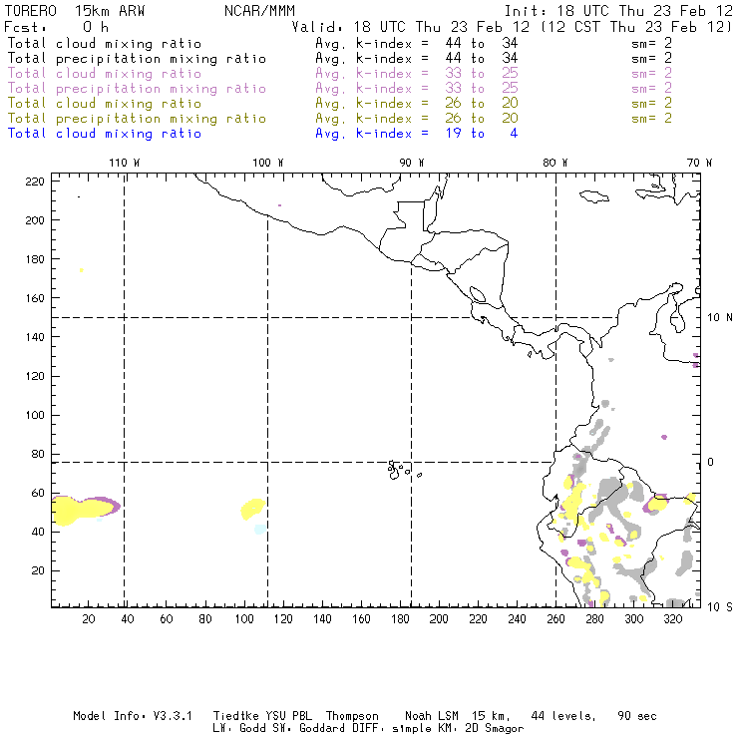This screenshot has width=738, height=738.
Task: Click the light blue patch near 100 W line
Action: click(260, 529)
